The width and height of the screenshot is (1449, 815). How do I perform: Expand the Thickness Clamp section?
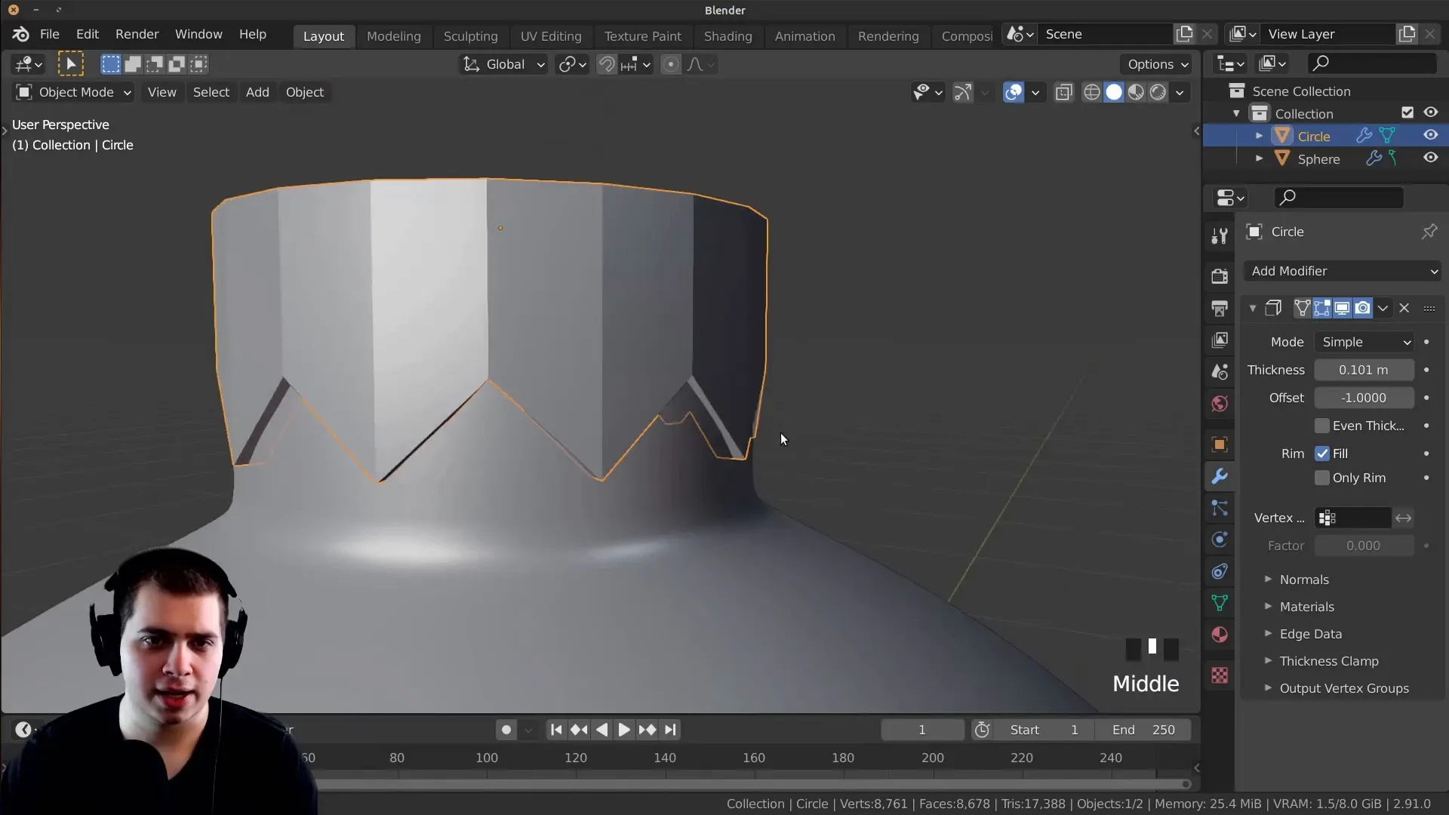(1328, 661)
